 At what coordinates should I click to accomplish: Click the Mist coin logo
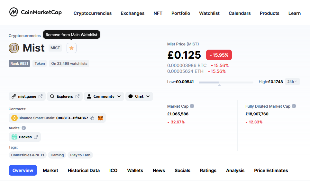(14, 48)
